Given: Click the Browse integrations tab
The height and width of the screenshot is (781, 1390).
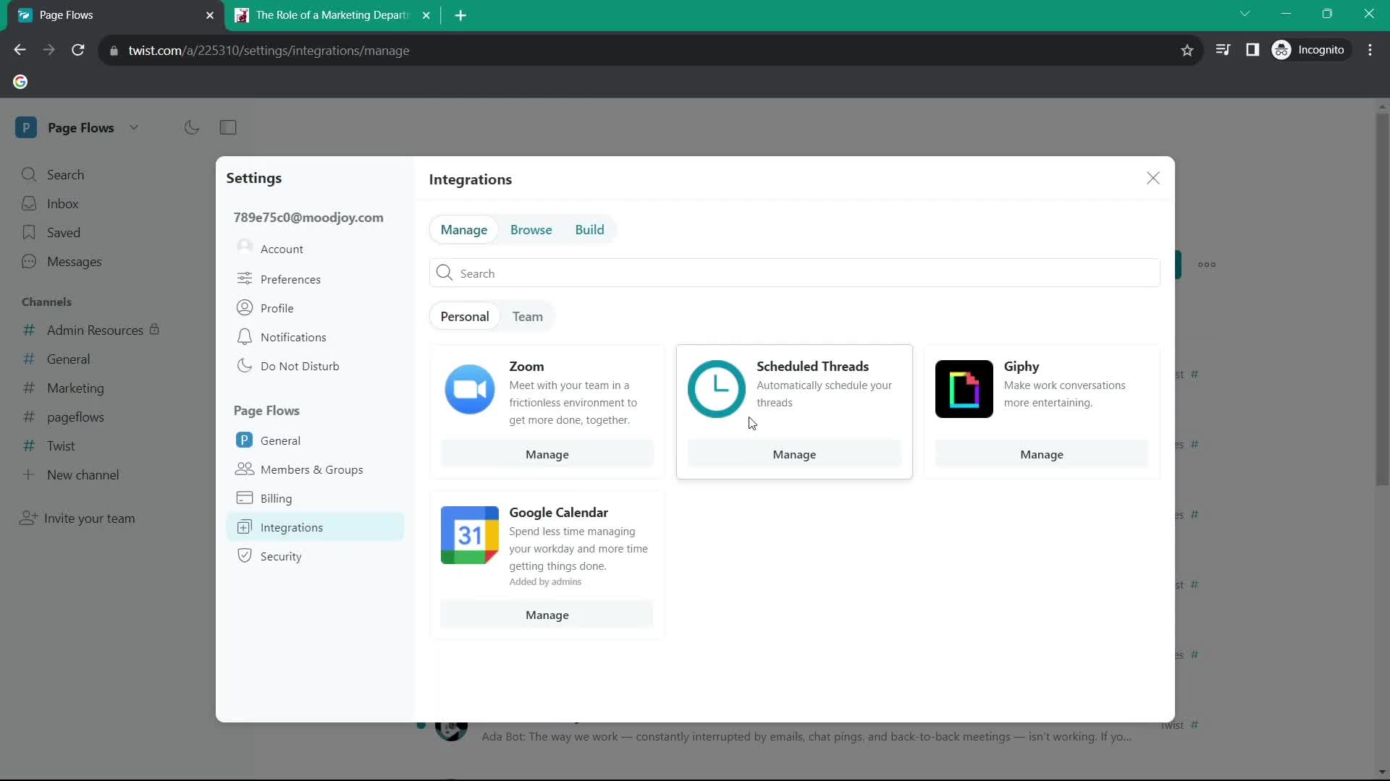Looking at the screenshot, I should point(530,229).
